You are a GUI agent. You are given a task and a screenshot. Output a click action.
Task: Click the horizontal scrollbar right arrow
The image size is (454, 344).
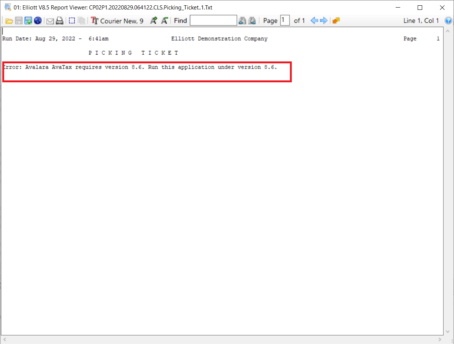pos(440,339)
